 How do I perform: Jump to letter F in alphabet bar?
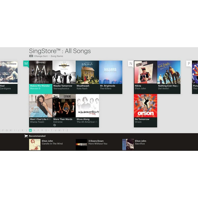point(3,130)
